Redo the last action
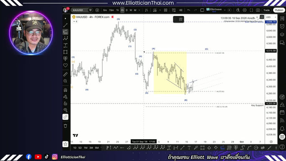The width and height of the screenshot is (286, 161). (x=196, y=10)
